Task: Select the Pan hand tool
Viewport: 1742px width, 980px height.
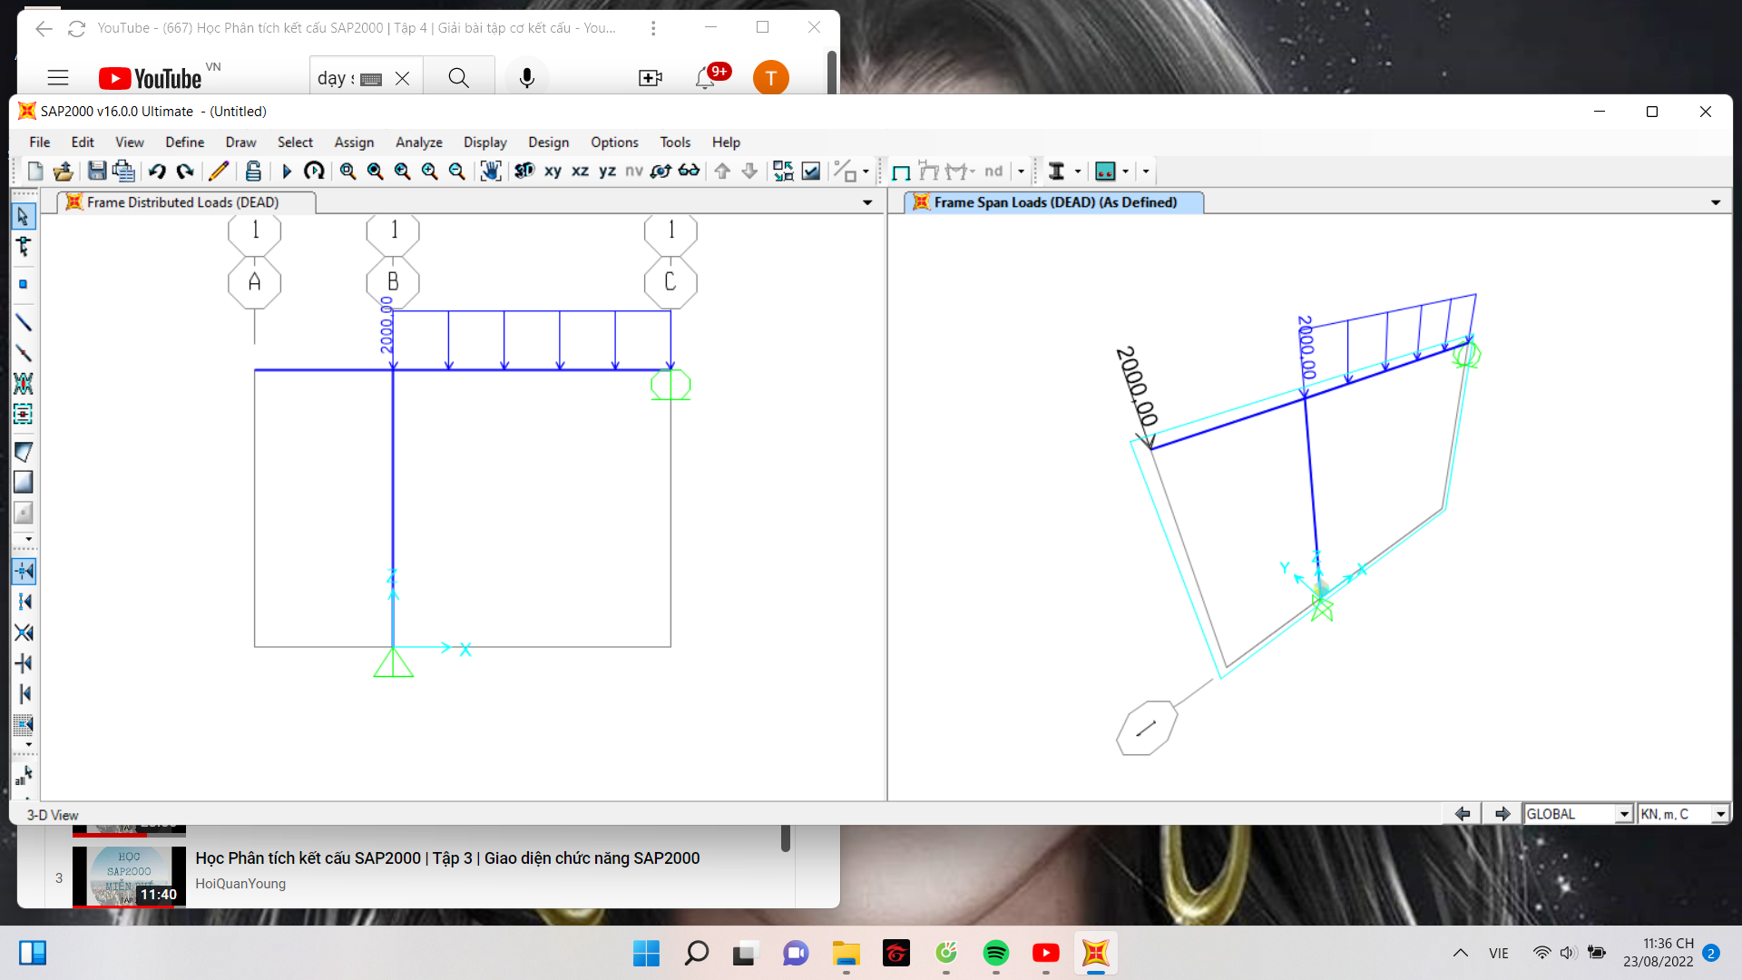Action: tap(490, 171)
